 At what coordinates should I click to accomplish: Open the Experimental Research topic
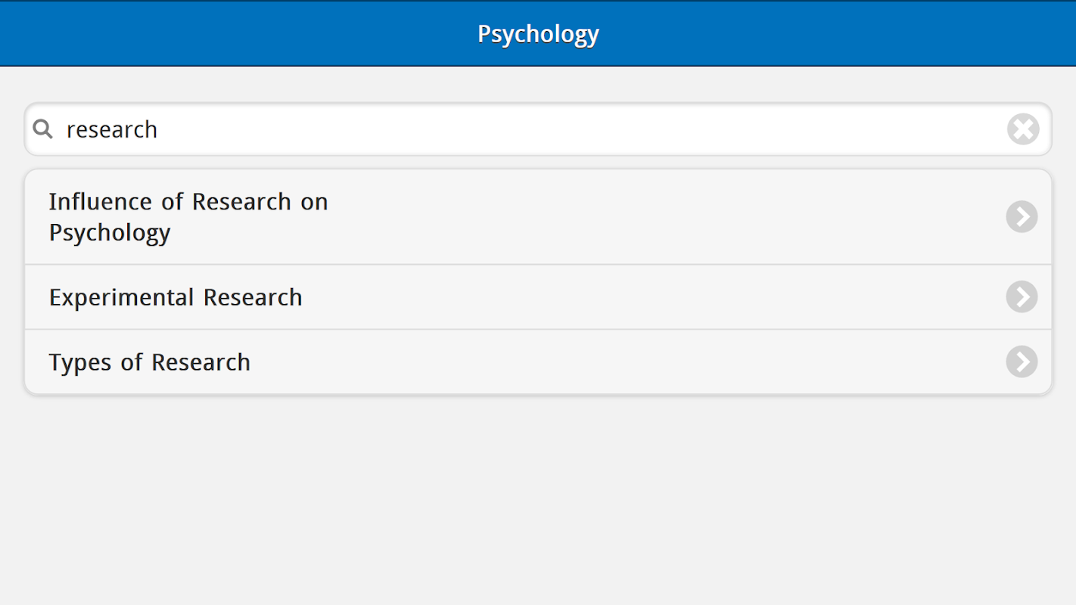point(176,297)
